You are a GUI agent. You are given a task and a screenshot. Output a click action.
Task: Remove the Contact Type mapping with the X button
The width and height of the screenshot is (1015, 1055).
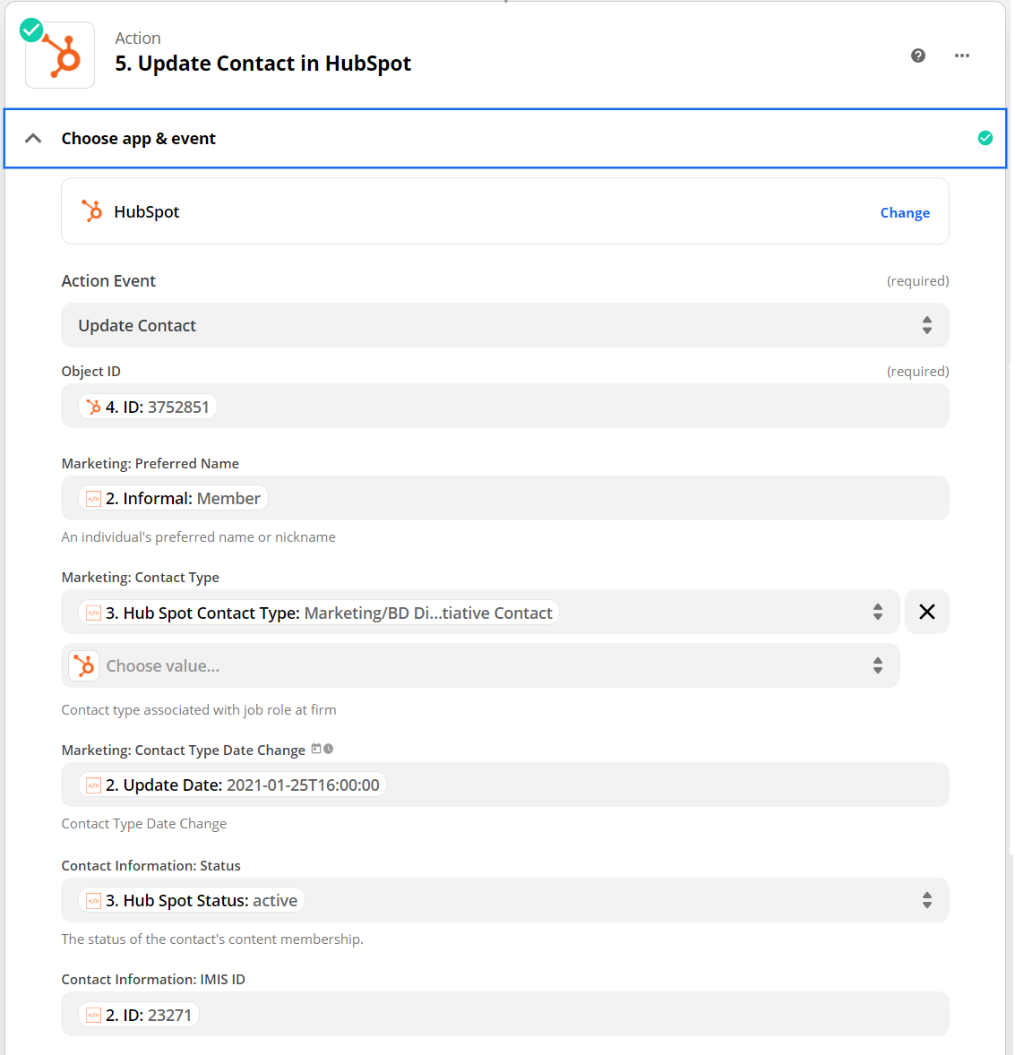coord(926,612)
